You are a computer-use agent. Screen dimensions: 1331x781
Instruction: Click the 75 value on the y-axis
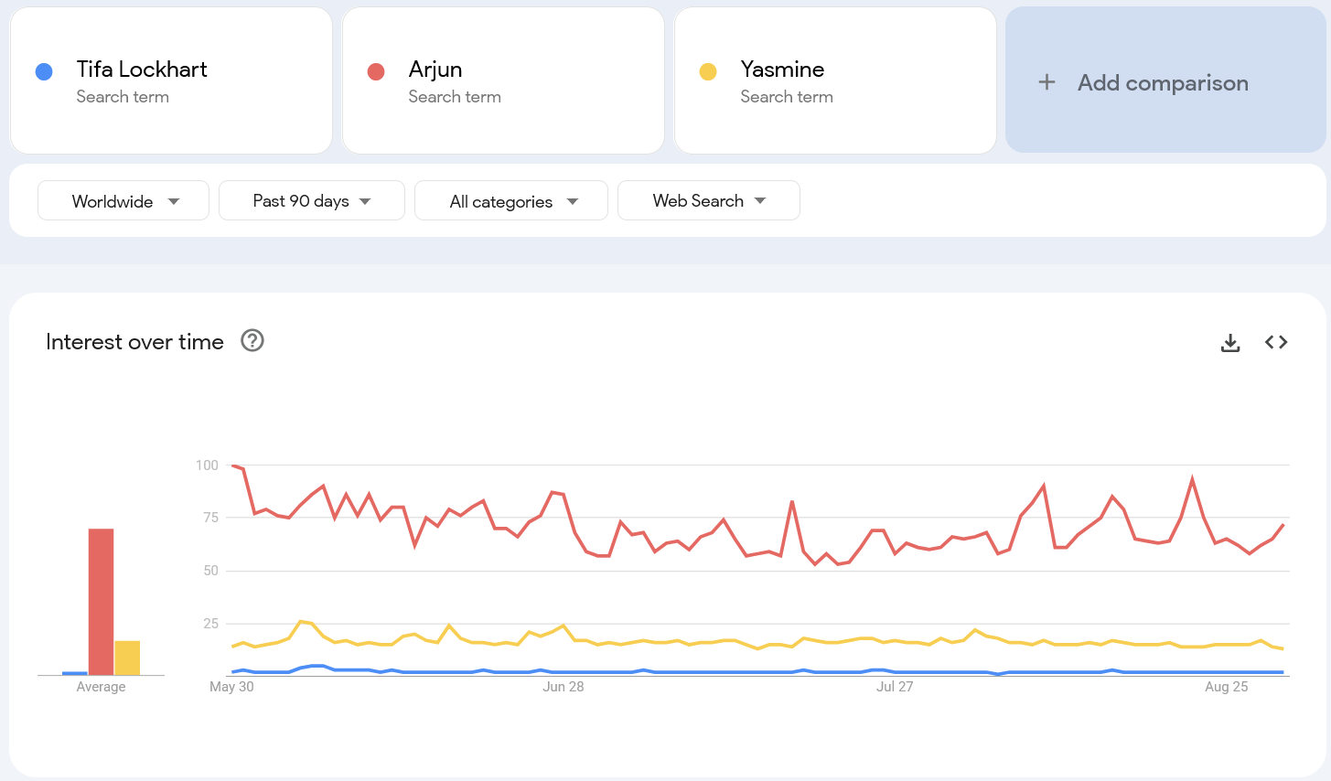tap(210, 518)
